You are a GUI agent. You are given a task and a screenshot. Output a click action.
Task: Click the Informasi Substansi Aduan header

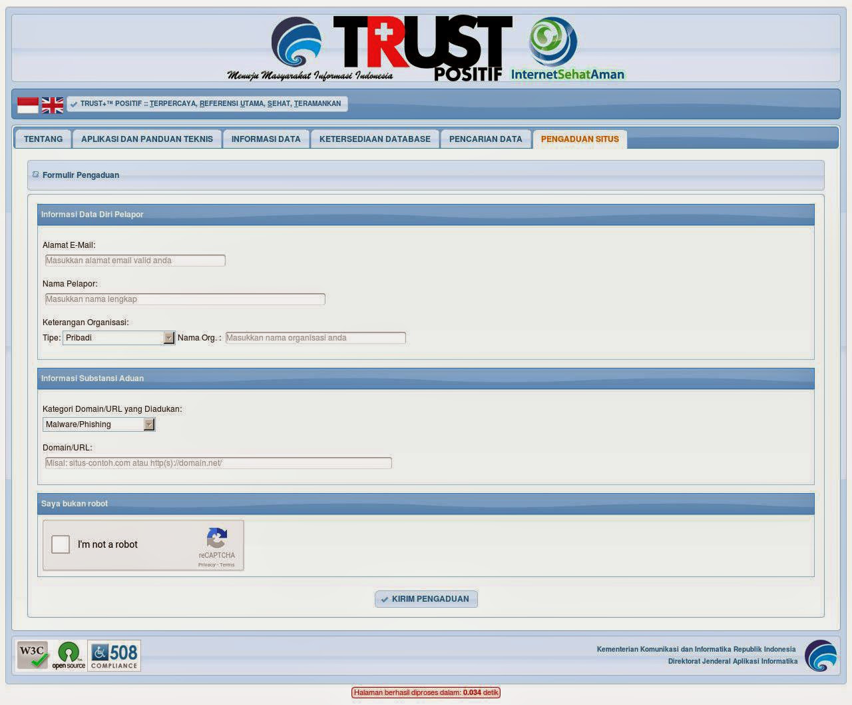click(x=426, y=378)
